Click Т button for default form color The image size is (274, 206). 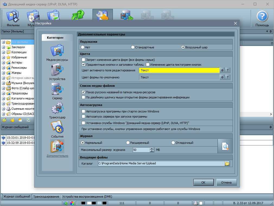(228, 77)
